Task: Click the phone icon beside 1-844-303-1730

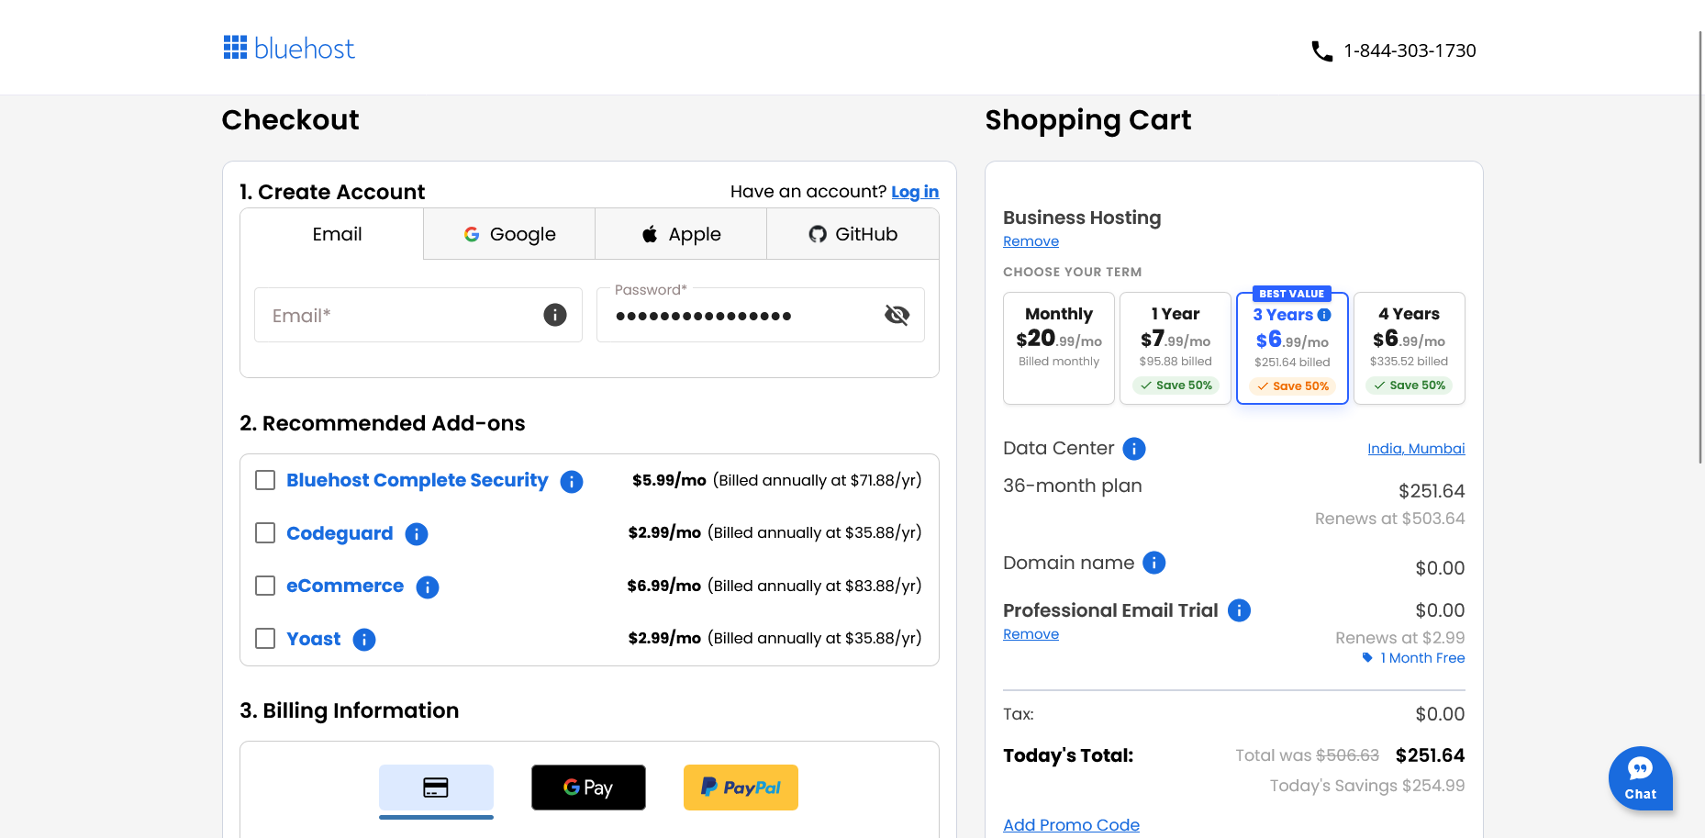Action: coord(1321,51)
